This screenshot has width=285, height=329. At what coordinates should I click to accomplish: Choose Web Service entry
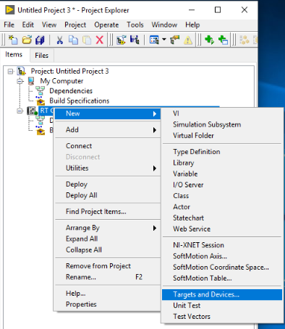(222, 229)
